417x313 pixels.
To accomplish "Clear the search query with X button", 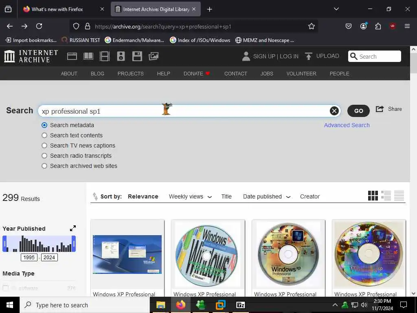I will (x=334, y=111).
